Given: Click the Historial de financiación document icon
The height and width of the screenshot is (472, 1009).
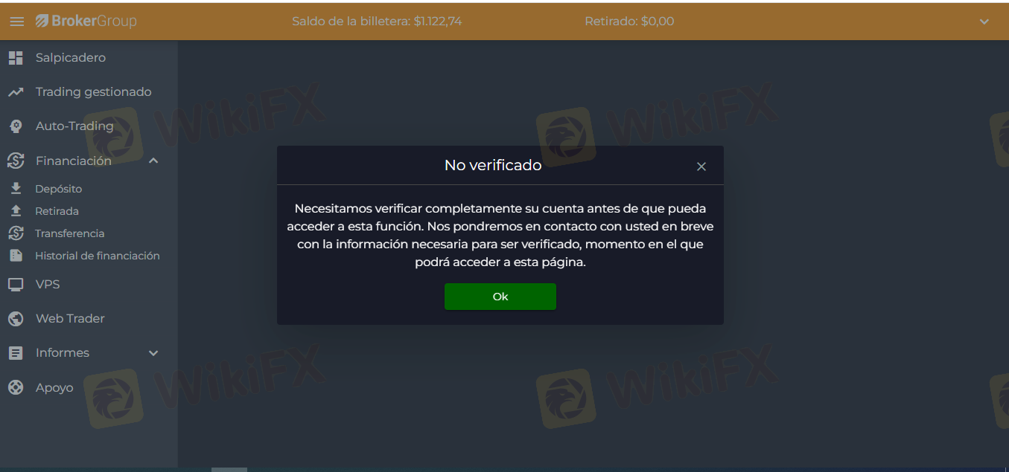Looking at the screenshot, I should point(16,256).
